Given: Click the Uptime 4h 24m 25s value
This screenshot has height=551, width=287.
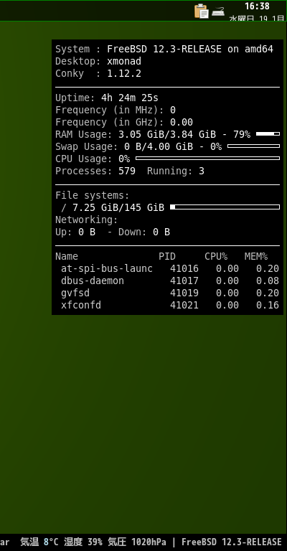Looking at the screenshot, I should point(130,98).
